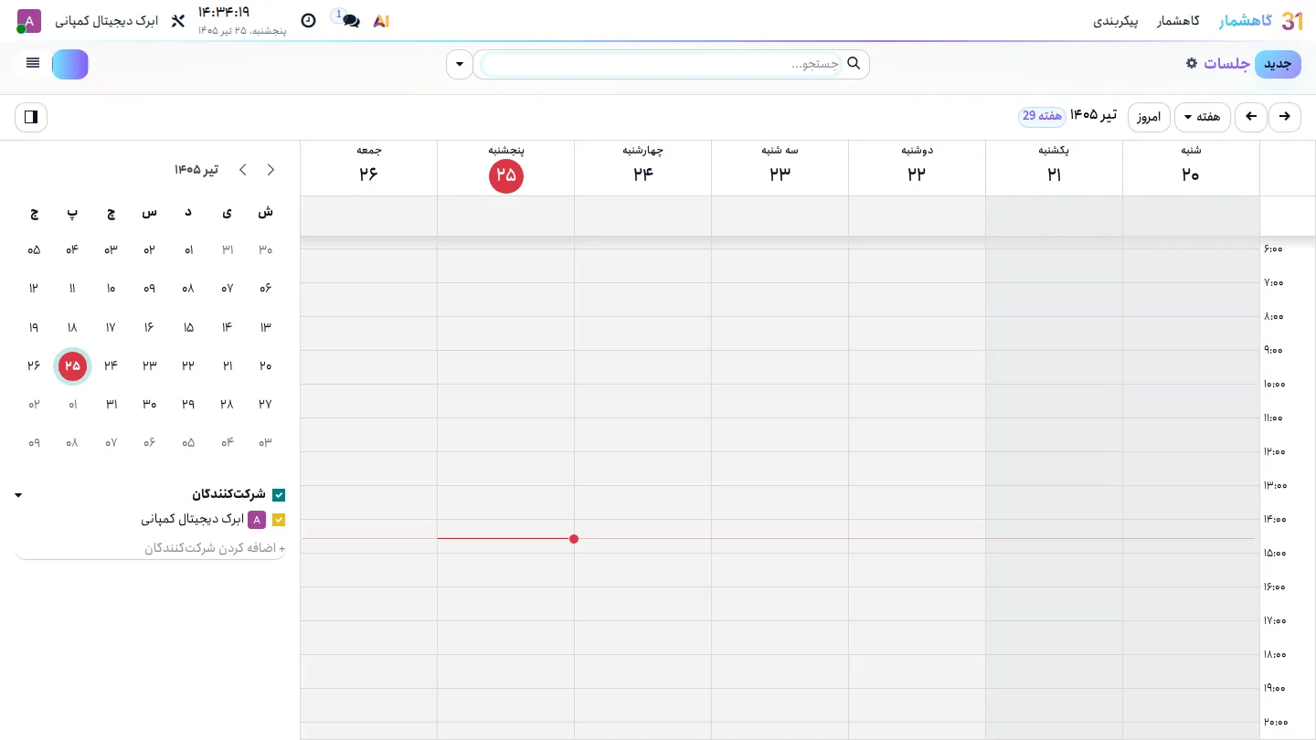Click the calendar app logo icon
1316x740 pixels.
click(x=1293, y=21)
